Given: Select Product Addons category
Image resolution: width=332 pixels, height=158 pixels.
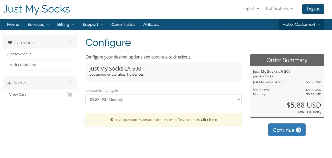Looking at the screenshot, I should pyautogui.click(x=40, y=65).
